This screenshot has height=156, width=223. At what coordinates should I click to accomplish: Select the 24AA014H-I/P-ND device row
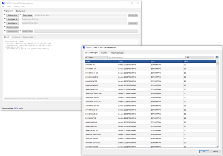pos(91,81)
